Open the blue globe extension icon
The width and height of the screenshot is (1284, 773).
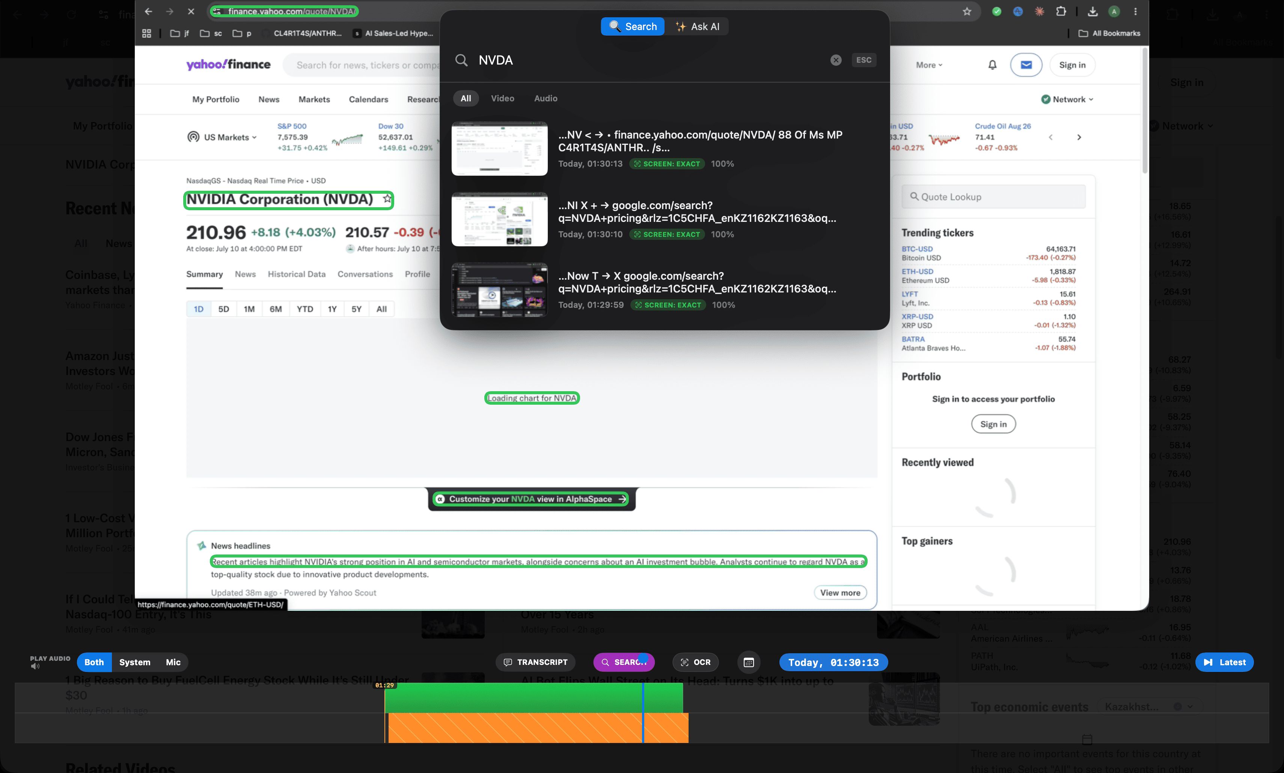coord(1018,12)
